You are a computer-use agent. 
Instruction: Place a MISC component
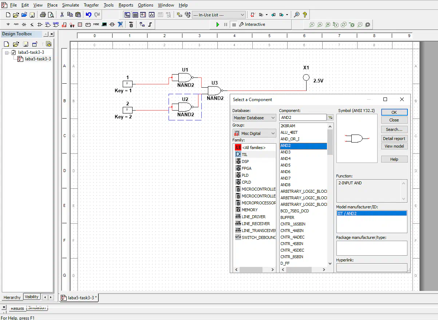click(96, 24)
